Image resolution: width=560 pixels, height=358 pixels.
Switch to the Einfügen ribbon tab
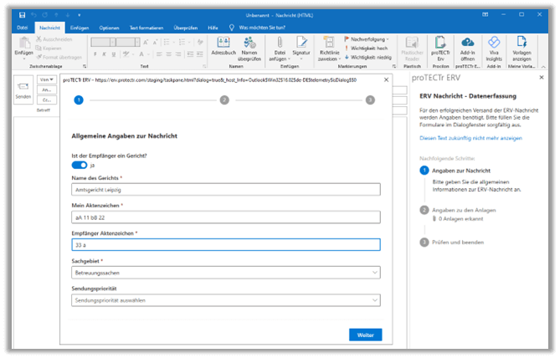point(80,28)
